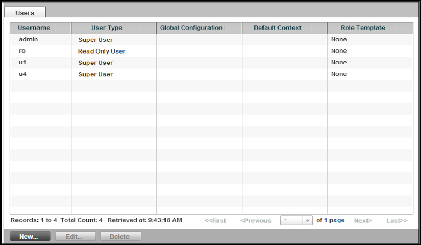
Task: Open the page number dropdown arrow
Action: [307, 221]
